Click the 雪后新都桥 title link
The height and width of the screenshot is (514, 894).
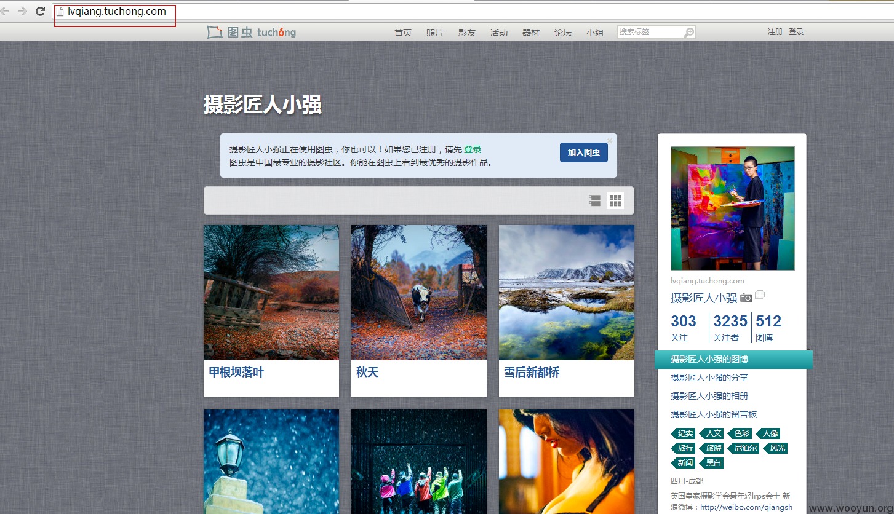click(532, 373)
